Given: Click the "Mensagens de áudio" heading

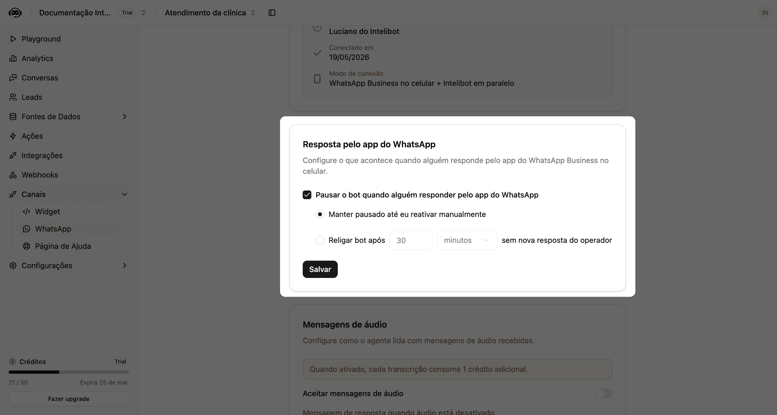Looking at the screenshot, I should [345, 325].
